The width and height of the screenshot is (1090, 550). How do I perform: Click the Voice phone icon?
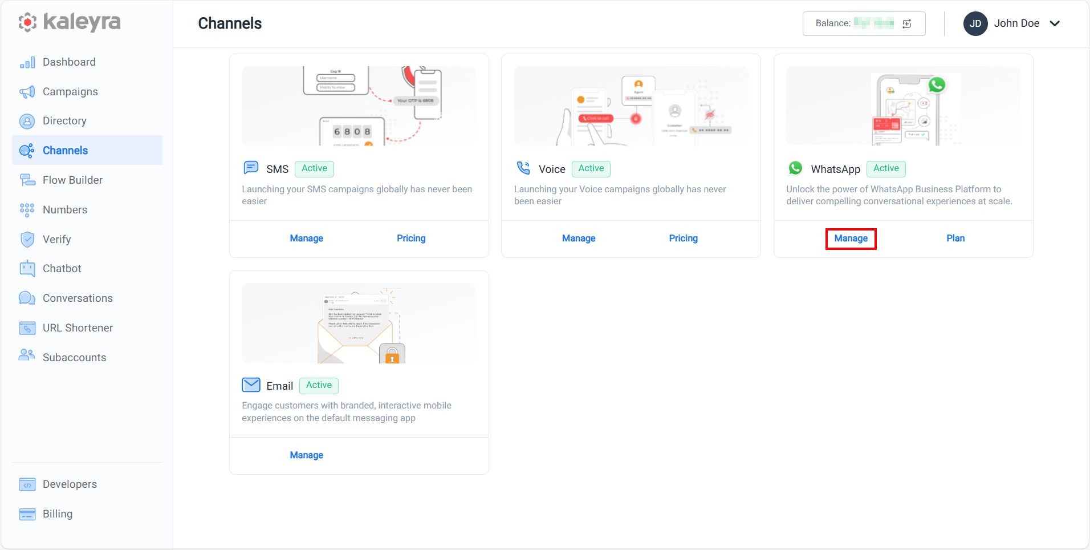click(523, 168)
